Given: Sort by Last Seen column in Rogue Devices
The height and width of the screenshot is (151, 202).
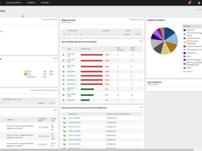Looking at the screenshot, I should (x=106, y=31).
